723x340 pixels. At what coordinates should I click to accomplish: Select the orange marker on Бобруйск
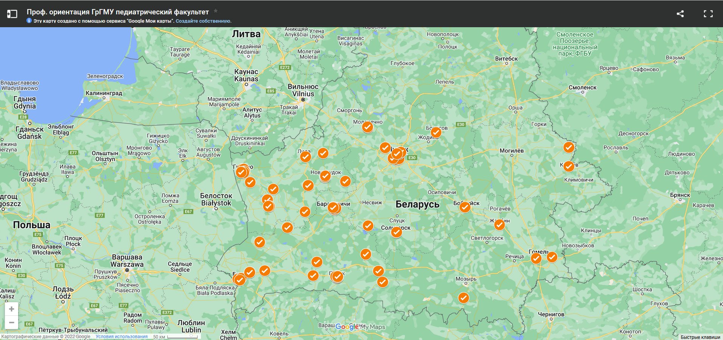[x=465, y=207]
